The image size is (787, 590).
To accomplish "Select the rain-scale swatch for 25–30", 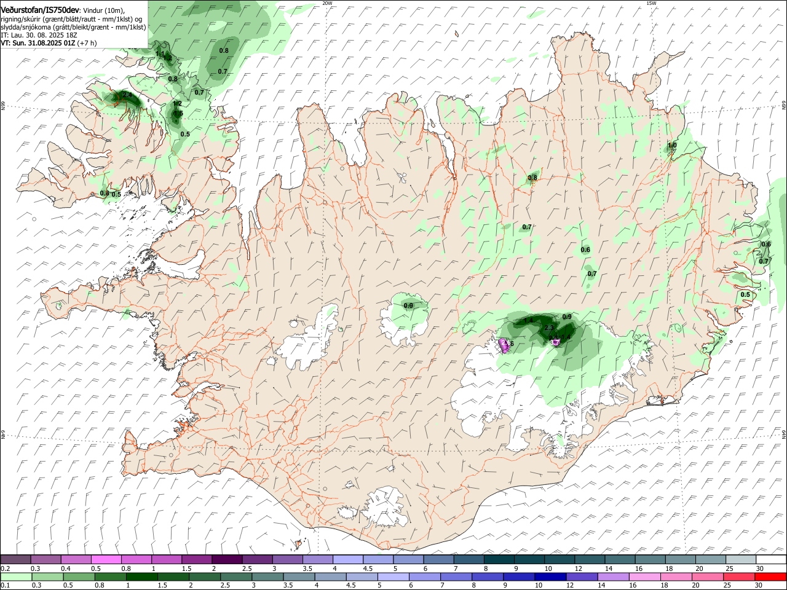I will coord(738,577).
